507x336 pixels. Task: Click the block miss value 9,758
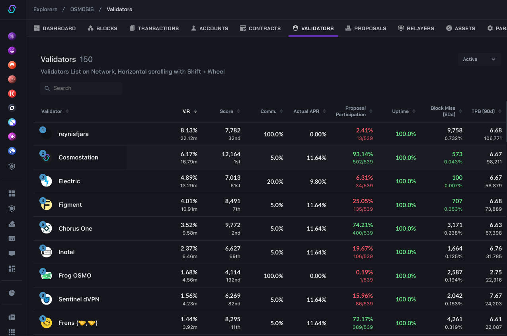tap(455, 130)
